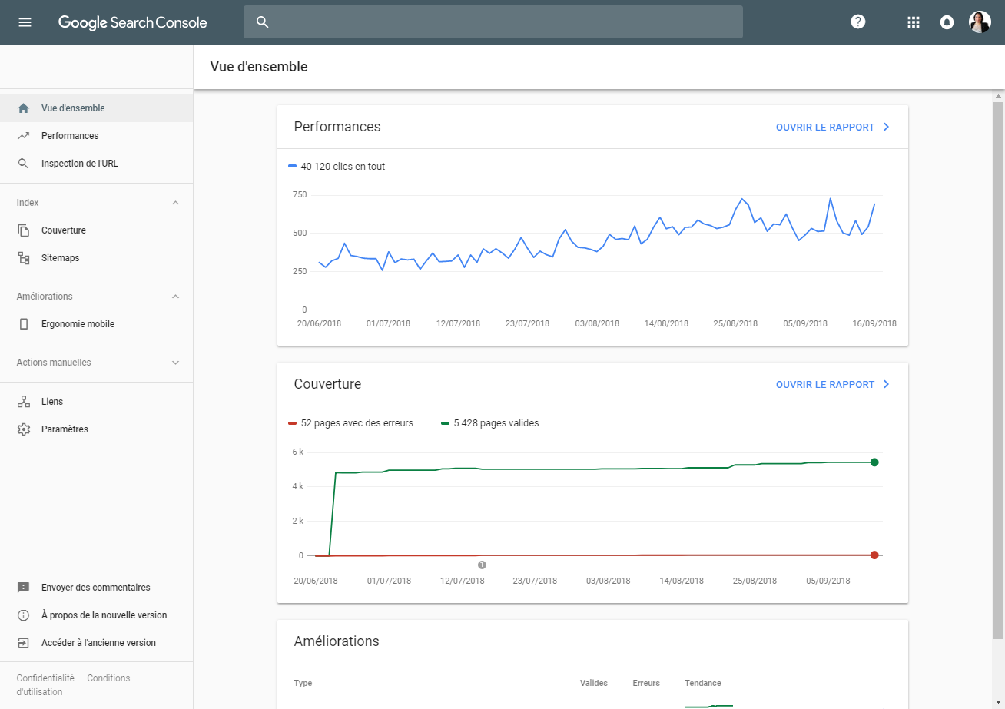Click the pages icon beside Couverture
This screenshot has width=1005, height=709.
click(x=24, y=230)
